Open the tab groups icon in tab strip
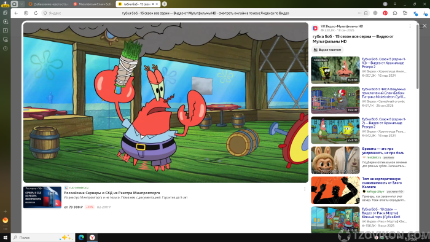 point(14,4)
